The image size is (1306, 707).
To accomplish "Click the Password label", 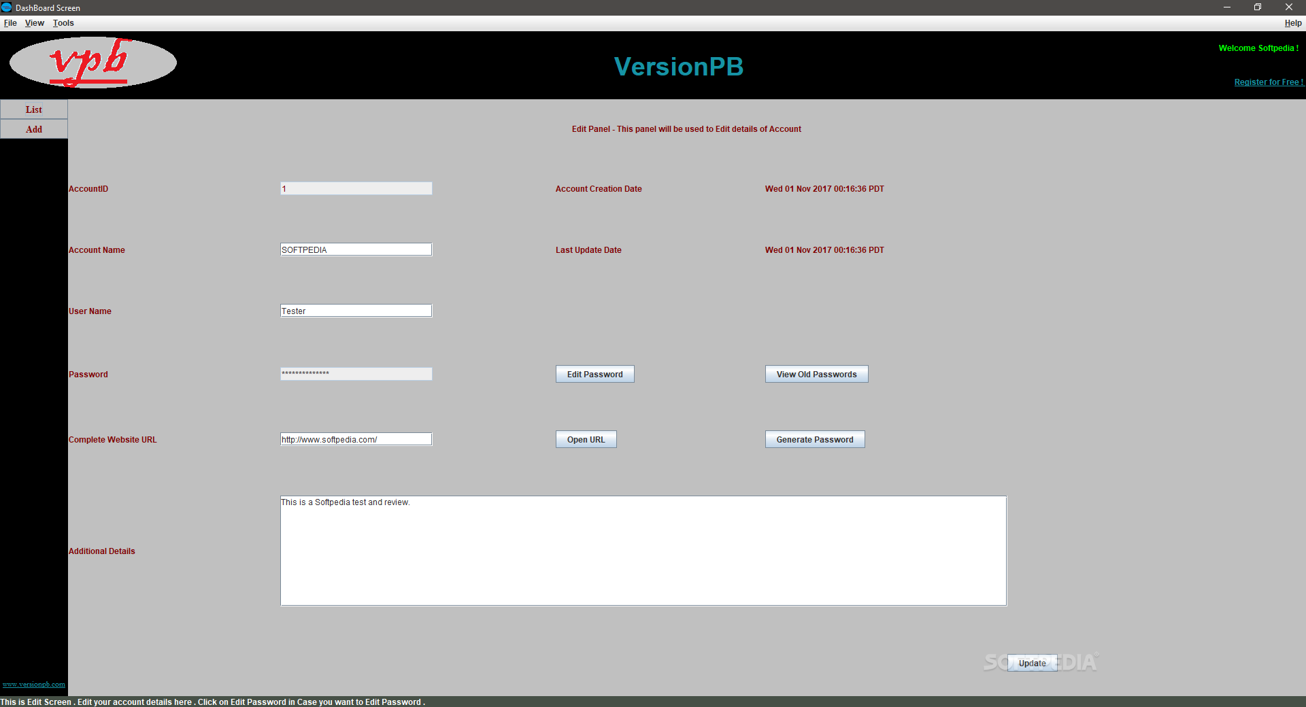I will [x=88, y=375].
